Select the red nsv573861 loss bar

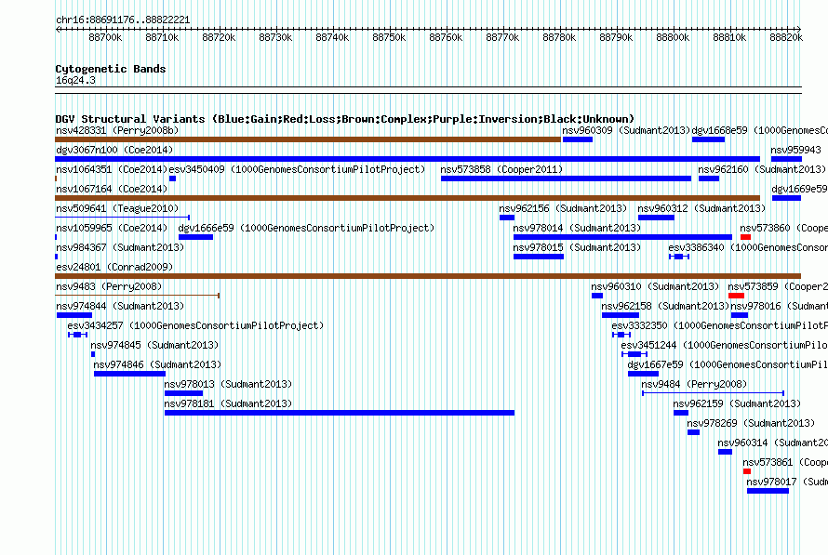point(747,471)
